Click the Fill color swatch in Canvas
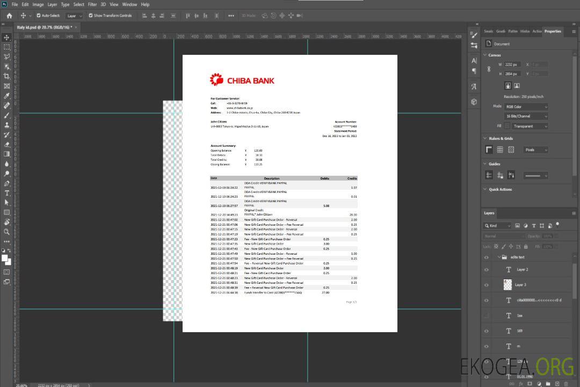Viewport: 580px width, 387px height. pos(507,126)
